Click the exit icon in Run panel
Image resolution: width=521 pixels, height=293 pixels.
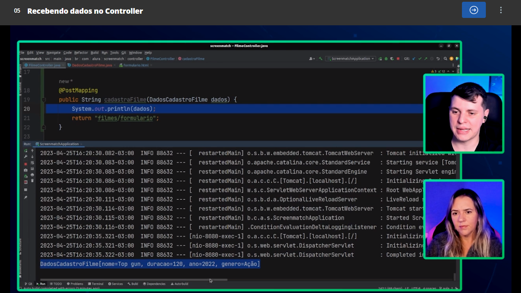pos(26,182)
